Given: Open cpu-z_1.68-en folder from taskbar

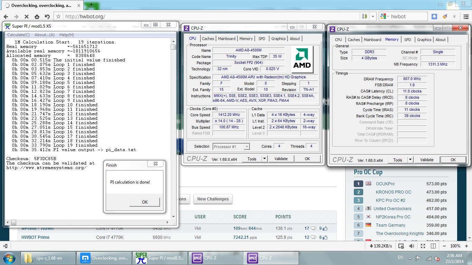Looking at the screenshot, I should click(48, 258).
